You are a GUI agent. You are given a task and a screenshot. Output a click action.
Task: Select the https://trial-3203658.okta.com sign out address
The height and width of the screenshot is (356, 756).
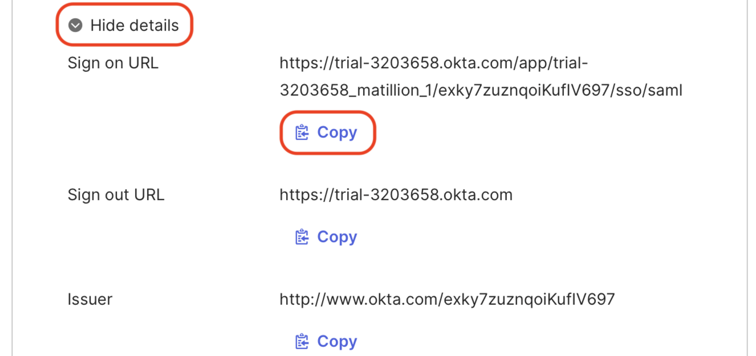(396, 194)
